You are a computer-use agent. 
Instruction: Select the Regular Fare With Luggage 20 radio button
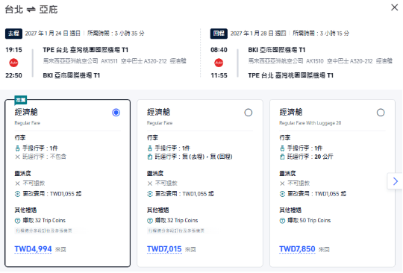(381, 113)
